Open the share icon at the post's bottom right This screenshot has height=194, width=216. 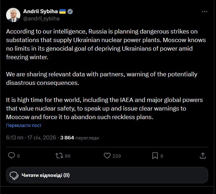pyautogui.click(x=203, y=155)
